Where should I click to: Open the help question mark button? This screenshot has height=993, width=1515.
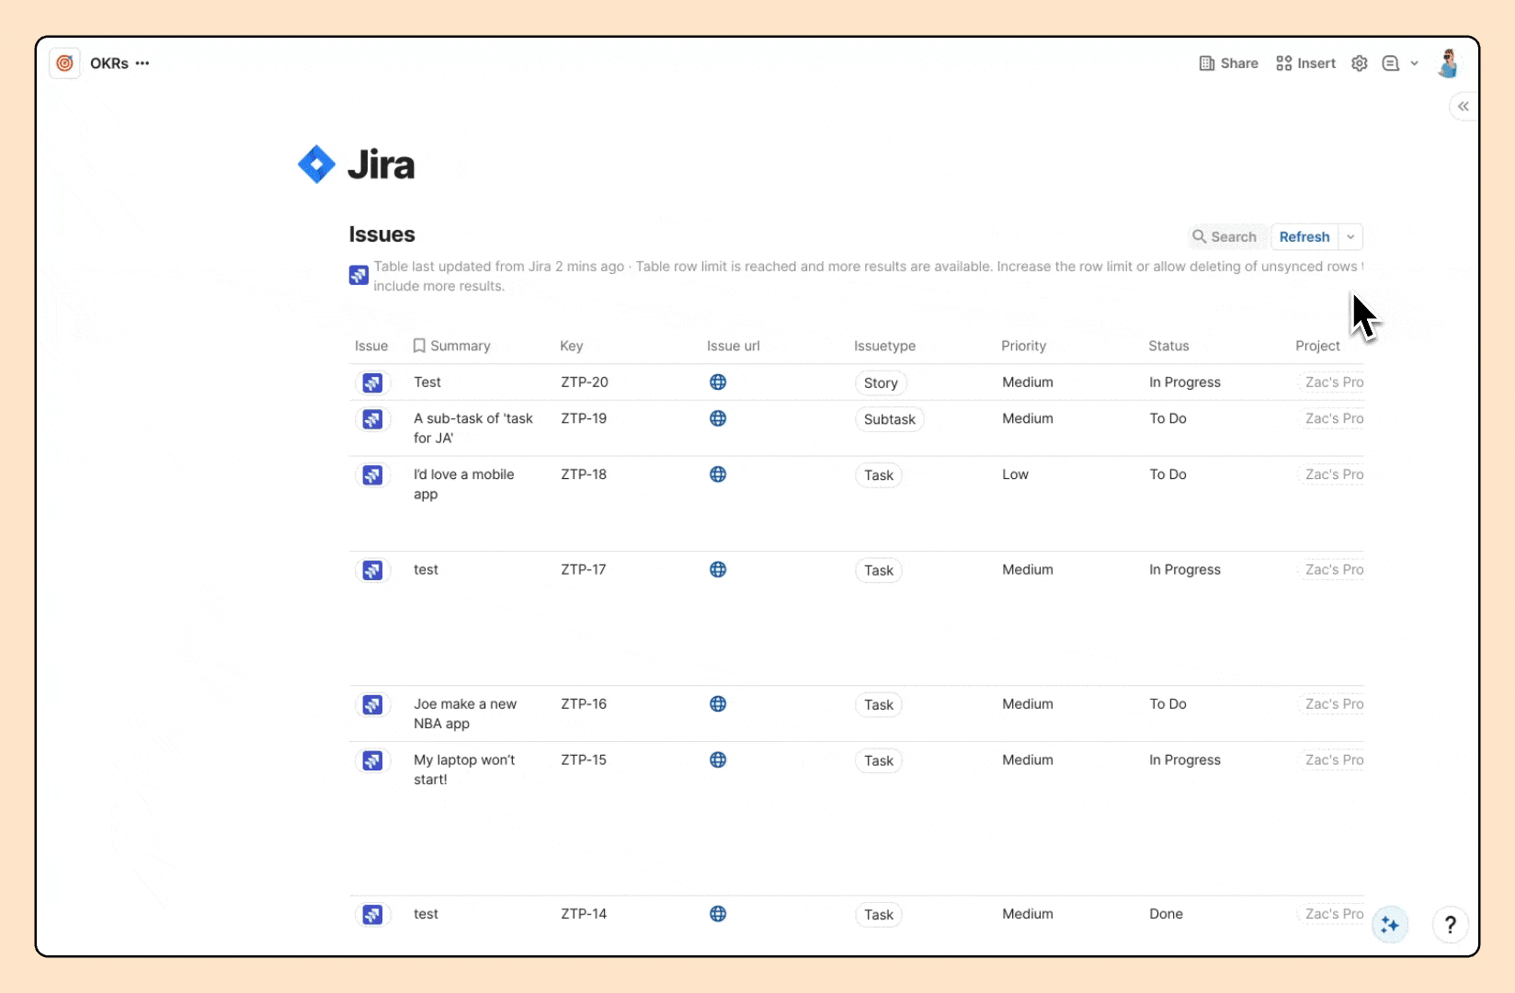point(1450,924)
